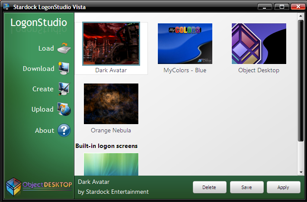Viewport: 307px width, 202px height.
Task: Close the LogonStudio window
Action: 298,6
